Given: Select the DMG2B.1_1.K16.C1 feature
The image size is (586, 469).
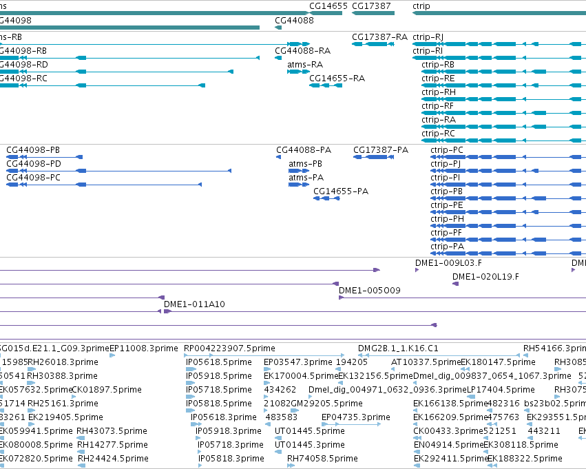Looking at the screenshot, I should coord(439,355).
